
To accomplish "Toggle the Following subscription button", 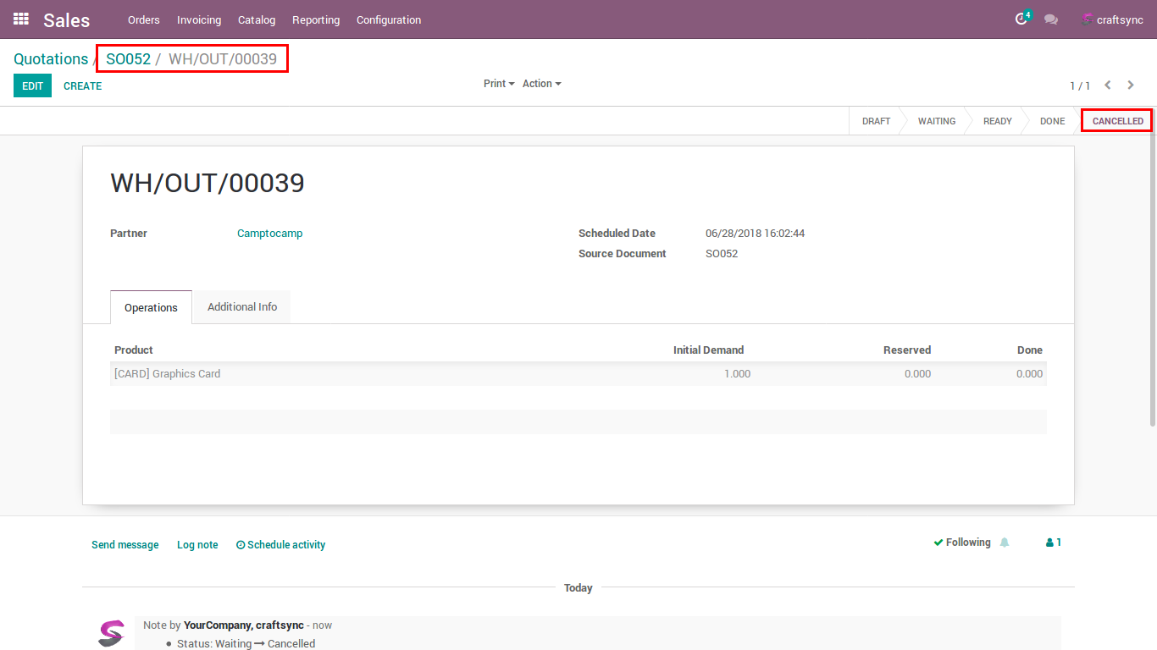I will click(x=962, y=543).
